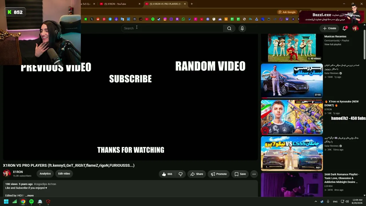
Task: Open more actions menu beside Save
Action: pos(254,174)
